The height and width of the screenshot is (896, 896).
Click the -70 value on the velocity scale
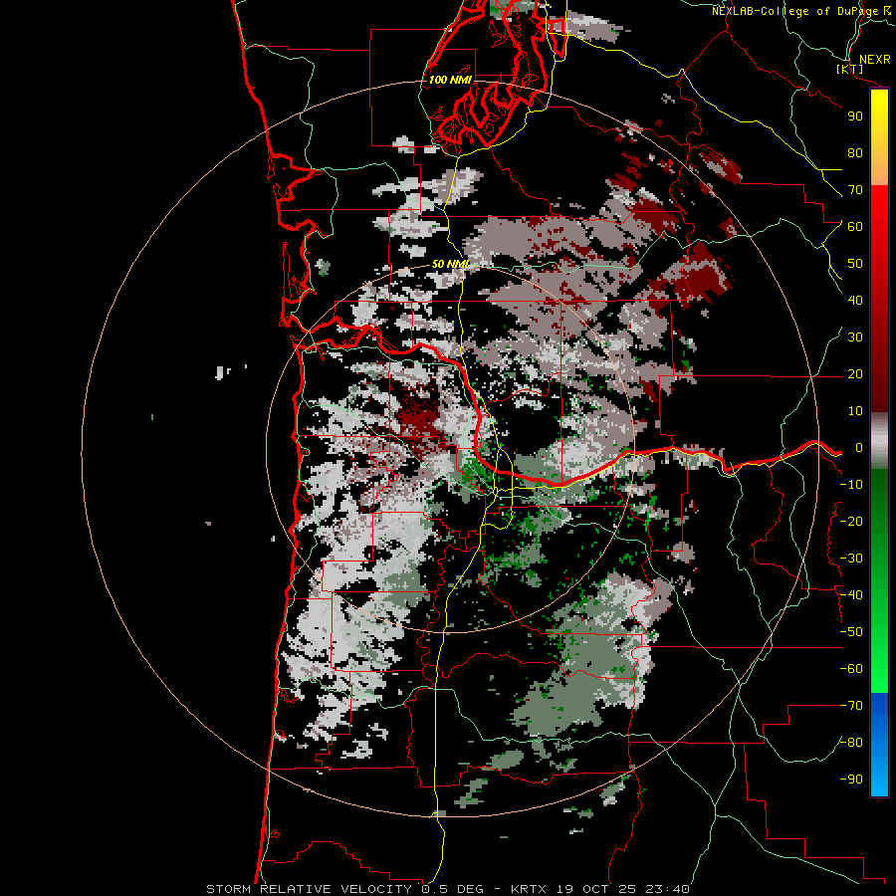pos(851,706)
